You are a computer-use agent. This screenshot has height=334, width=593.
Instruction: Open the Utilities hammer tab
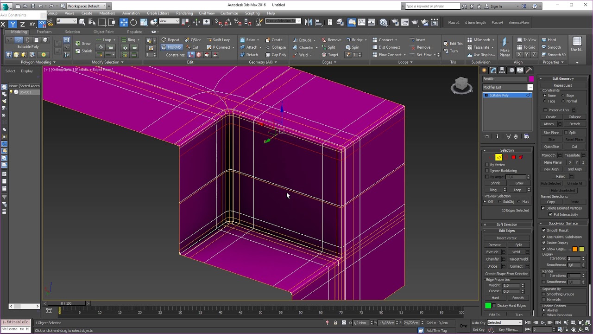[529, 70]
